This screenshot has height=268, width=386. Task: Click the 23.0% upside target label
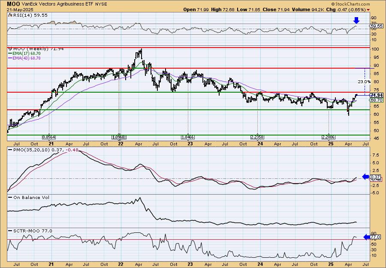(x=364, y=82)
